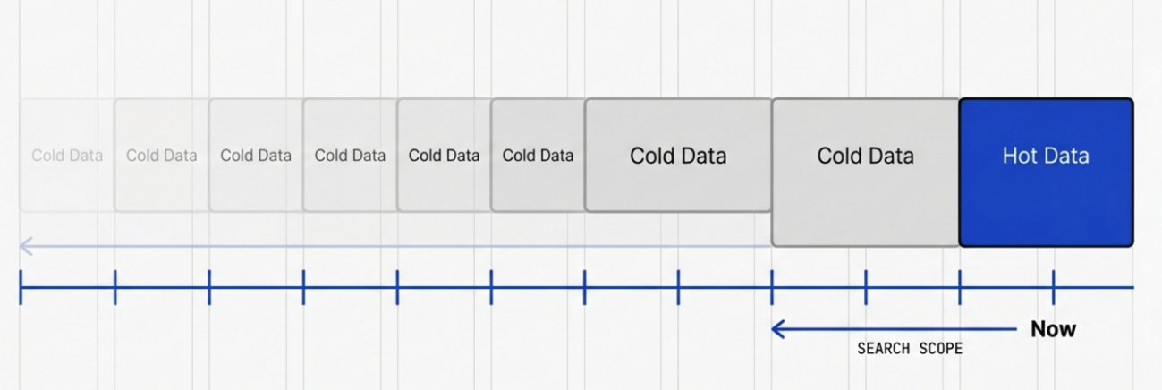Click the faintest leftmost Cold Data block

(67, 156)
